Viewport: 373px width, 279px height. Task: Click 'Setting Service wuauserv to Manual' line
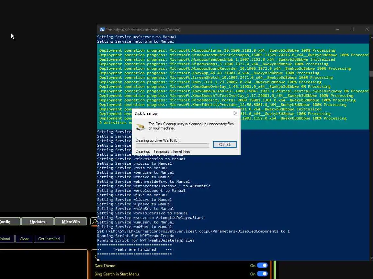coord(135,222)
